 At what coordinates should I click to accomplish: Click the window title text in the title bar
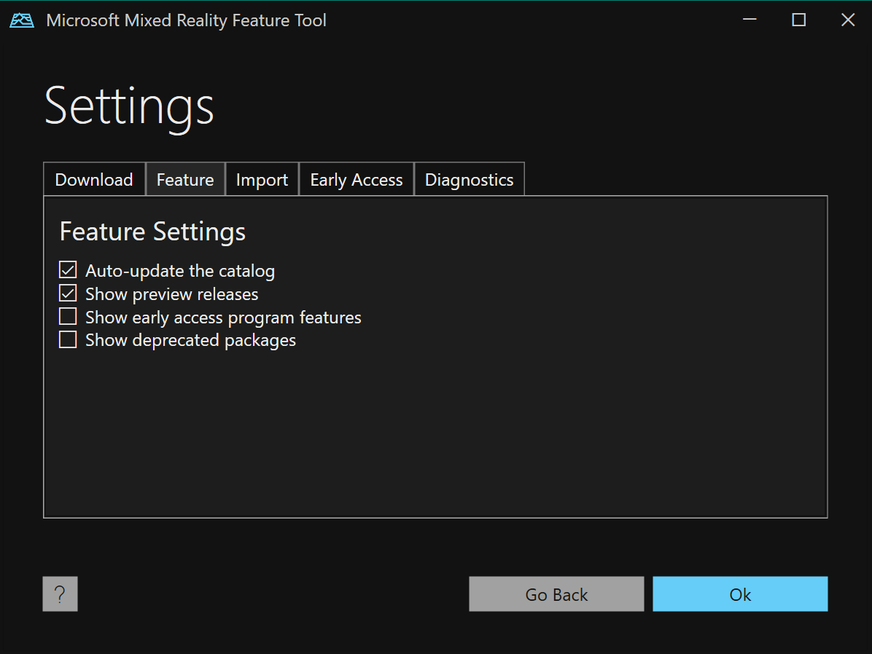click(186, 20)
